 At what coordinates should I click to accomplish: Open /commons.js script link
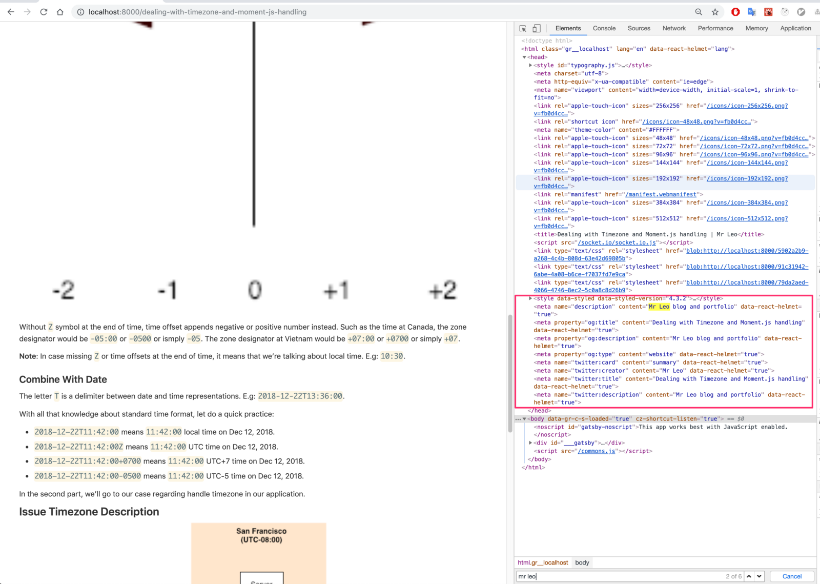tap(597, 451)
